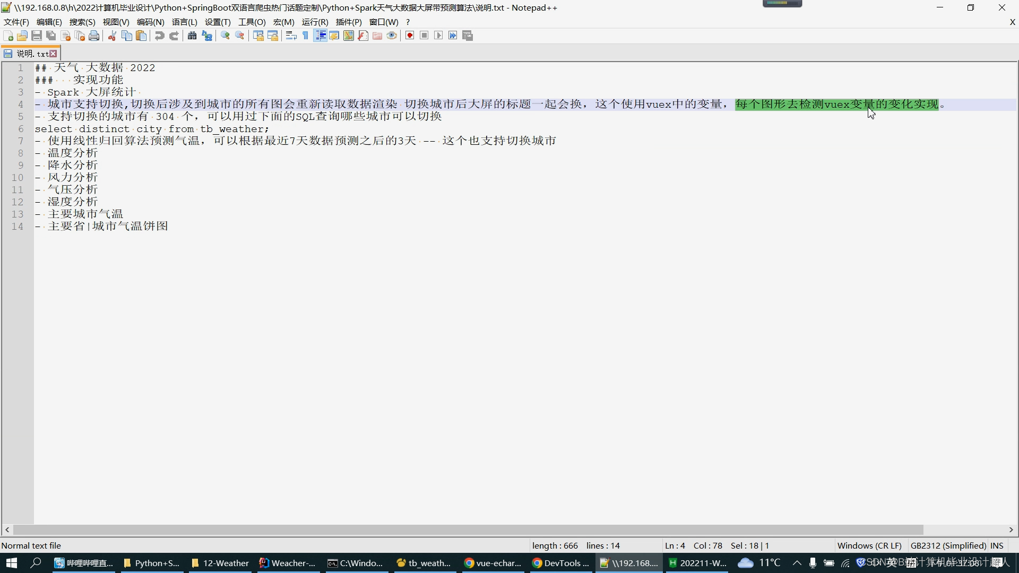Select the 说明.txt document tab
Image resolution: width=1019 pixels, height=573 pixels.
click(32, 54)
